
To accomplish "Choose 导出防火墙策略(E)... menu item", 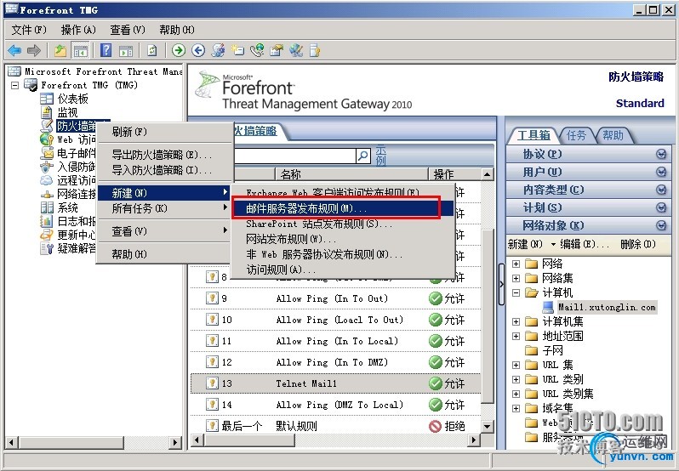I will (x=165, y=155).
